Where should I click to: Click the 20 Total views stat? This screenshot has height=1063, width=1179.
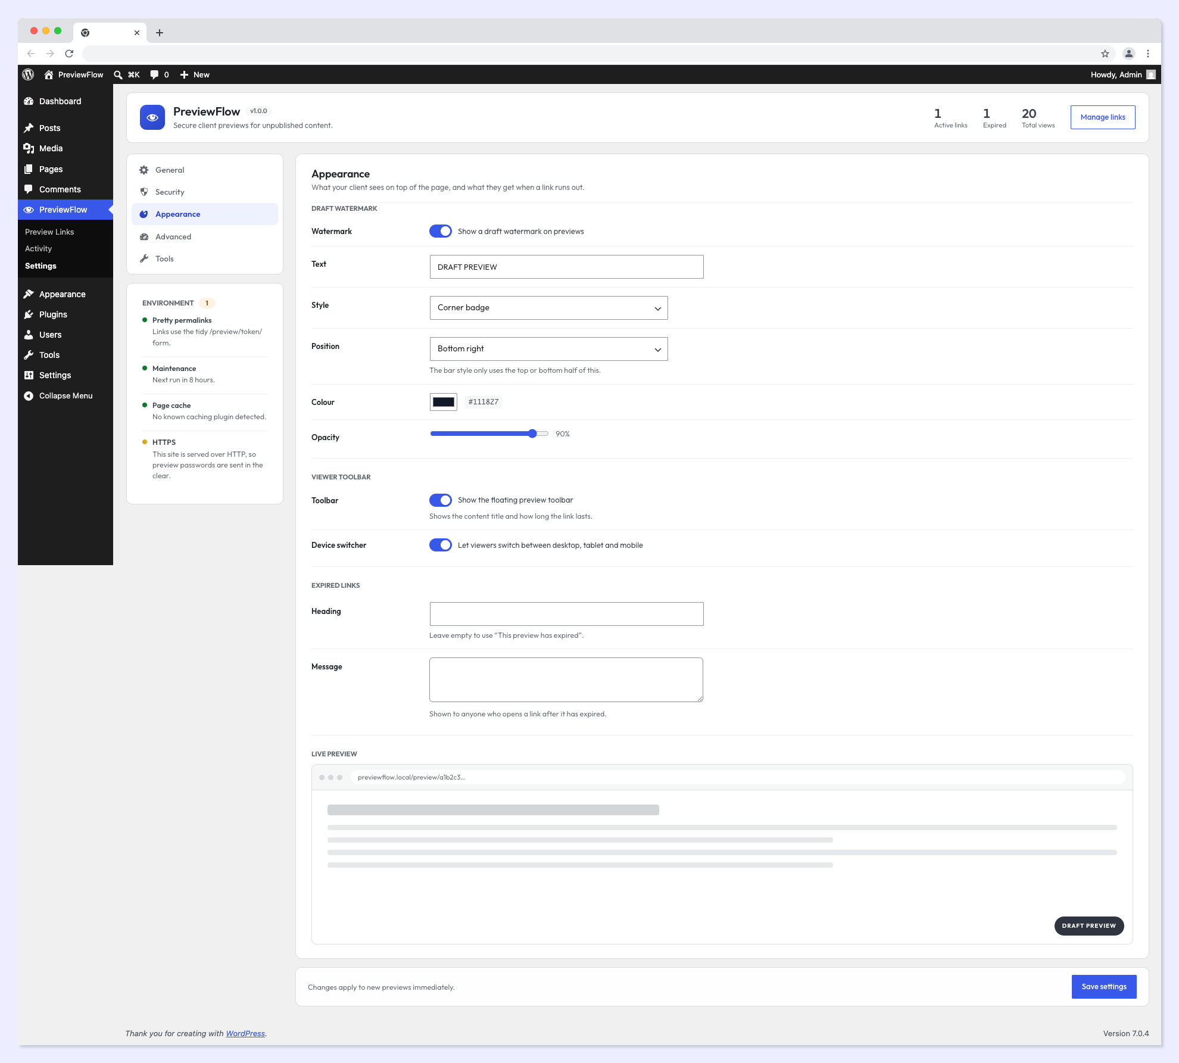pyautogui.click(x=1038, y=117)
